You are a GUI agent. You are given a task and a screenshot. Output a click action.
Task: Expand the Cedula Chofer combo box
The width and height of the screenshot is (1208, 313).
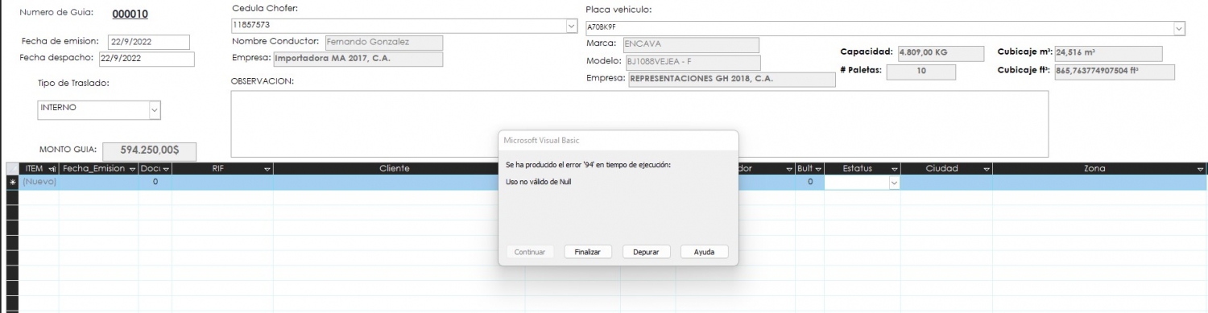click(x=571, y=26)
